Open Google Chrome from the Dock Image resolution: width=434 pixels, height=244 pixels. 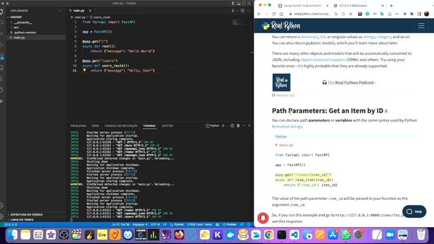[x=269, y=235]
